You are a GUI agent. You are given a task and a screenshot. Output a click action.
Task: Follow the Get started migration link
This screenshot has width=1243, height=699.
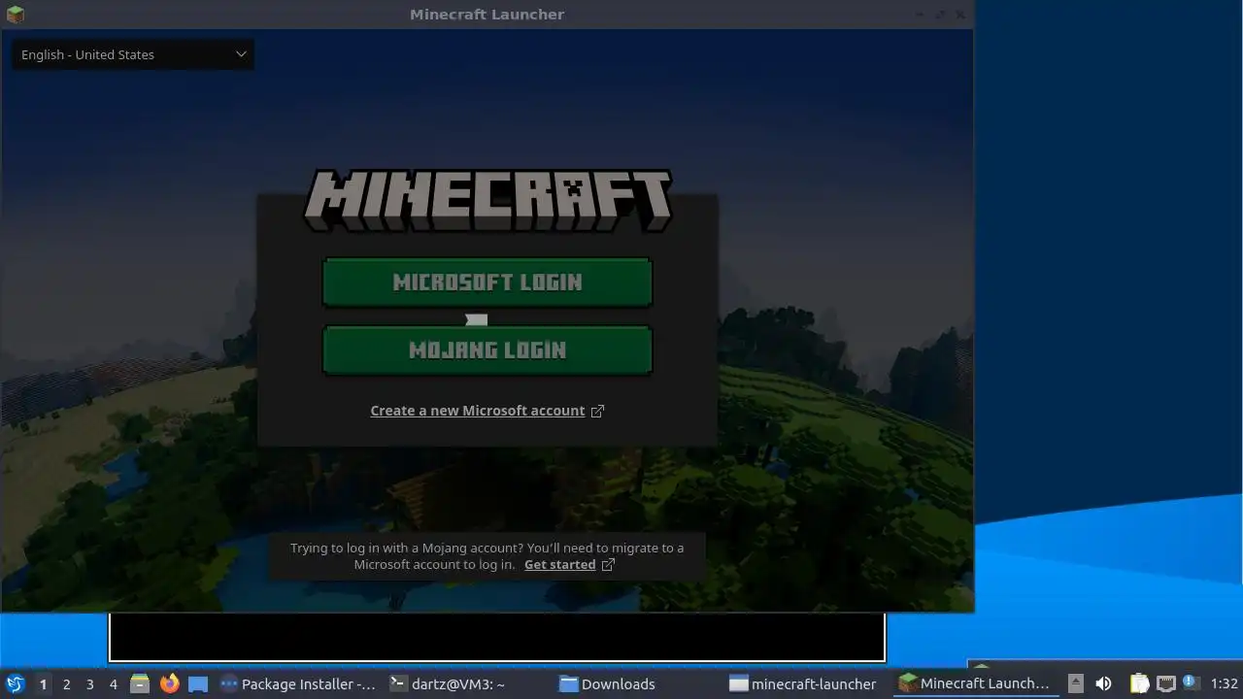tap(559, 564)
